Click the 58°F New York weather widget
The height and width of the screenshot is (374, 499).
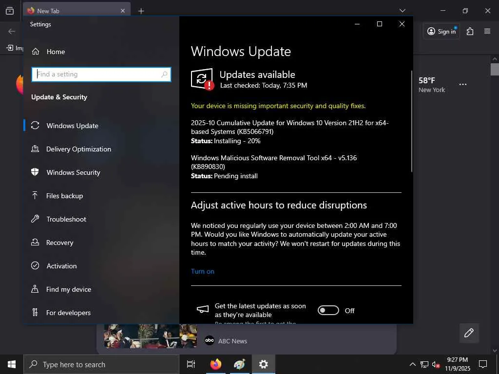pos(432,85)
